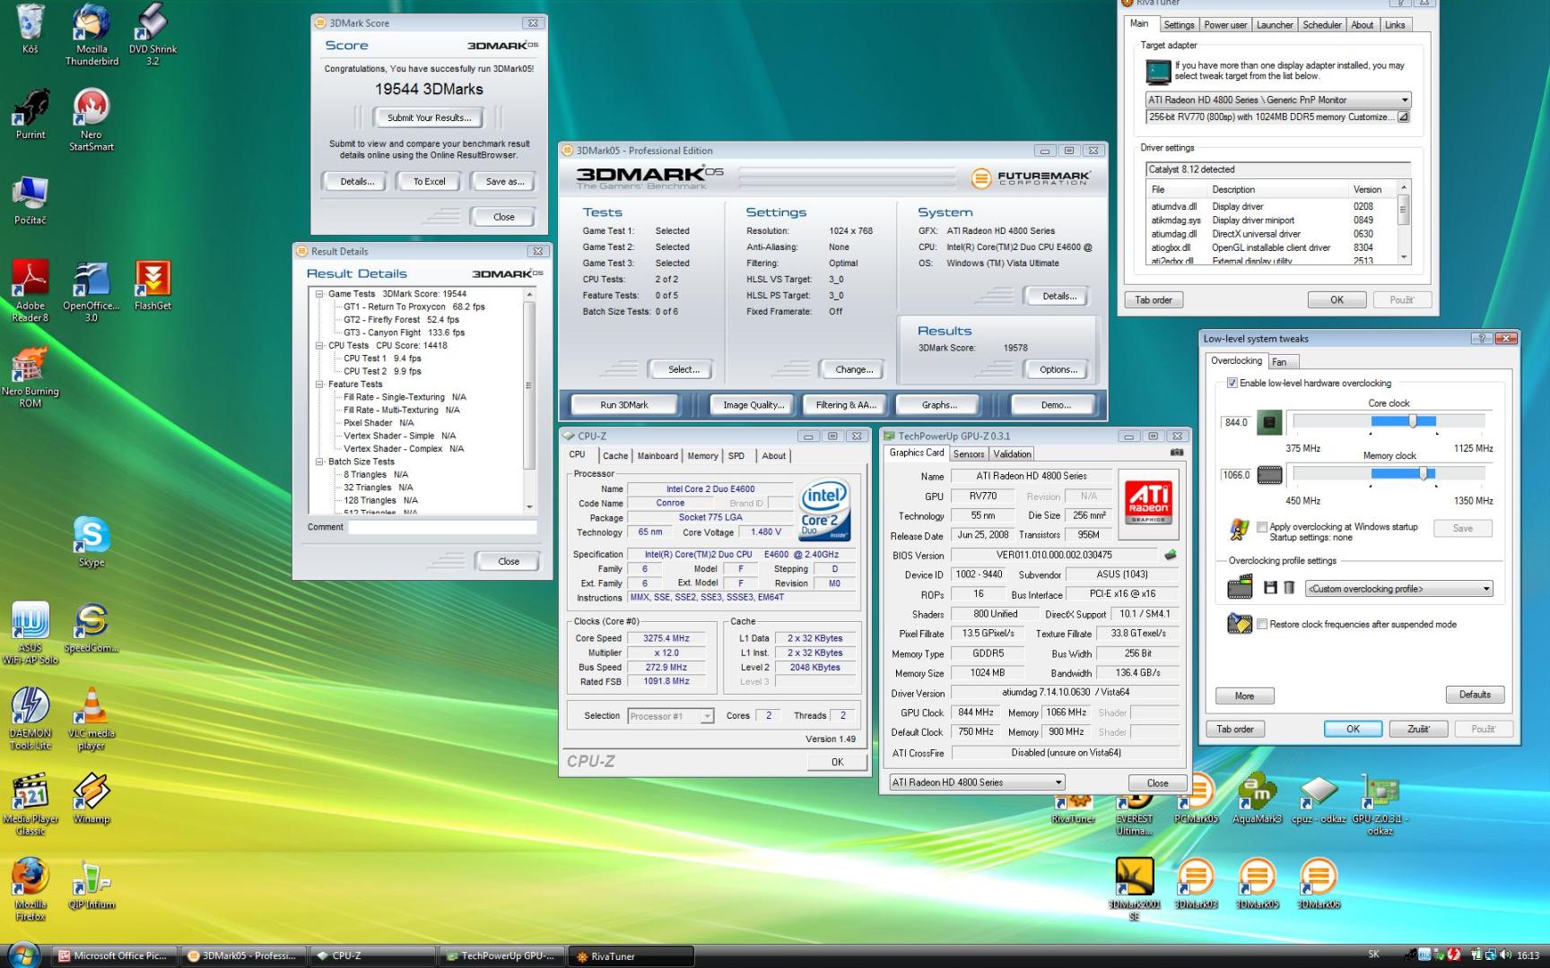Enable Apply overclocking at Windows startup

[1262, 527]
